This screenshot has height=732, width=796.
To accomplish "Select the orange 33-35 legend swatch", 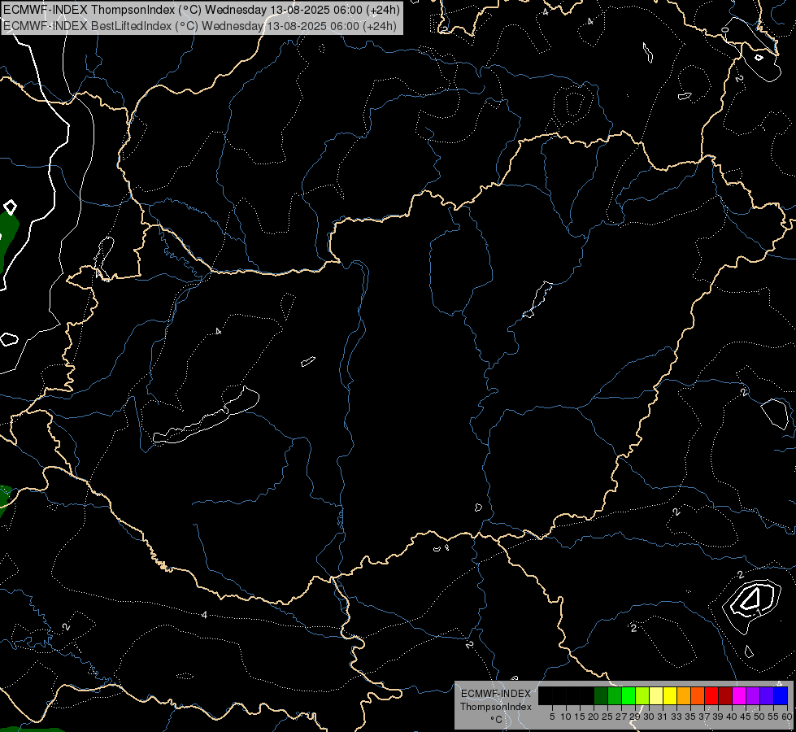I will [684, 695].
